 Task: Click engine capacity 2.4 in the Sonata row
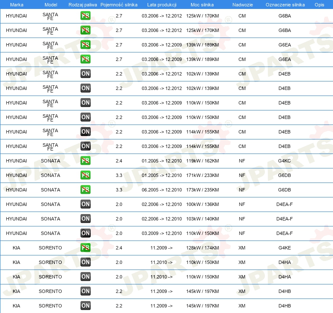[119, 161]
